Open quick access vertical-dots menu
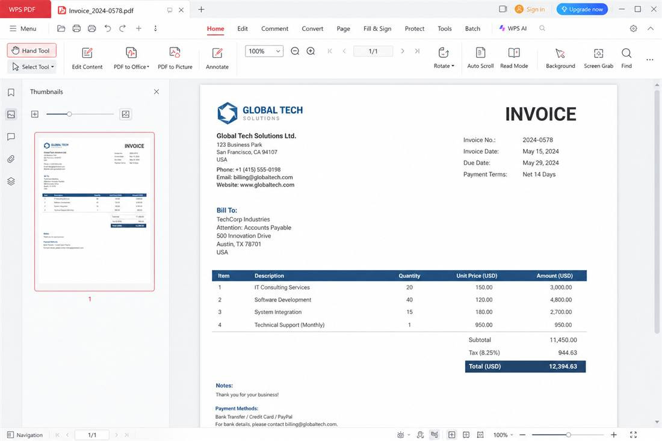Screen dimensions: 662x441 pyautogui.click(x=155, y=28)
